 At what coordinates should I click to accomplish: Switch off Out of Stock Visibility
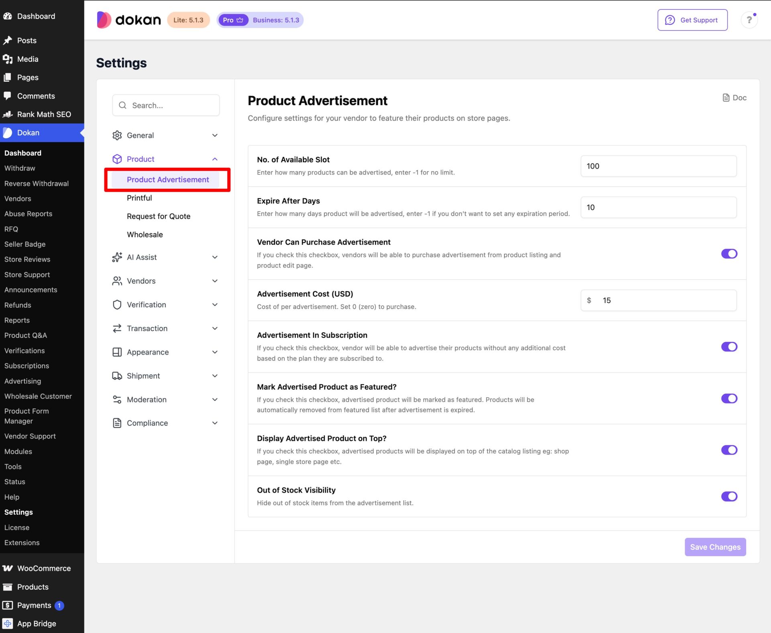coord(729,496)
